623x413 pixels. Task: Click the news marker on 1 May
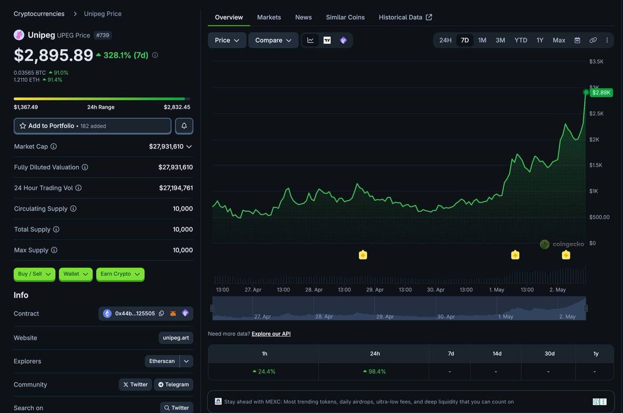[x=515, y=255]
